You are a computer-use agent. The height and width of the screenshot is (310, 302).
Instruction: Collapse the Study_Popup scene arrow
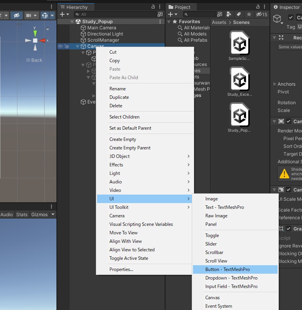pyautogui.click(x=72, y=22)
